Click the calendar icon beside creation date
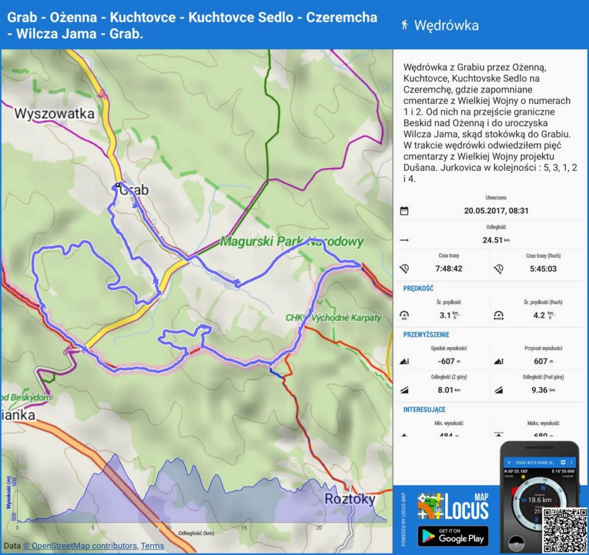The image size is (589, 555). click(x=404, y=210)
